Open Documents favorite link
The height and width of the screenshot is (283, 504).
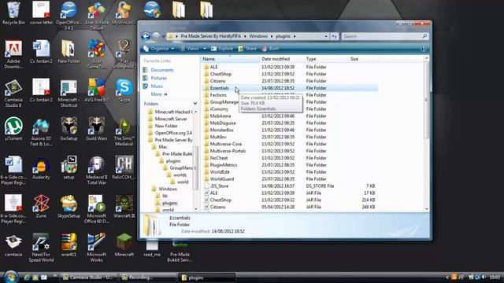pyautogui.click(x=162, y=70)
